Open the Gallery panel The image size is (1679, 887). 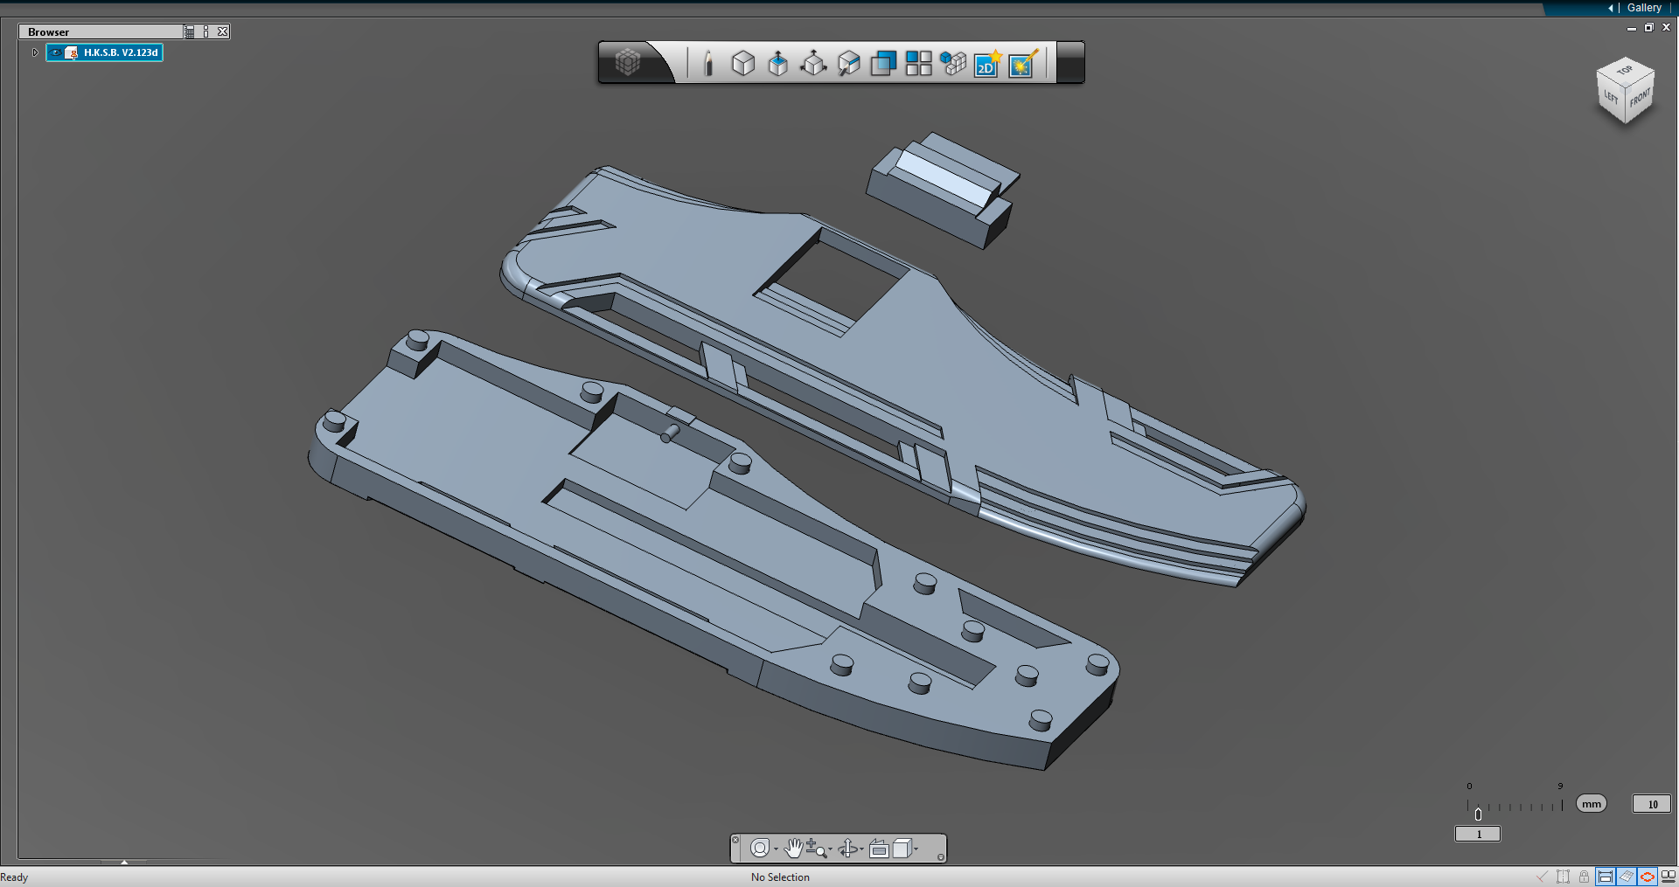[x=1644, y=8]
